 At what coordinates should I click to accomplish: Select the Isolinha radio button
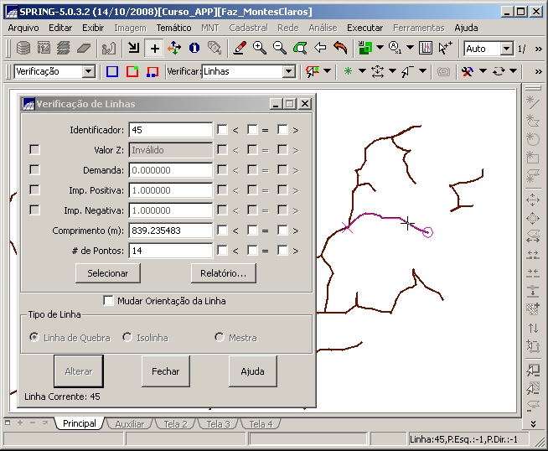pos(127,338)
